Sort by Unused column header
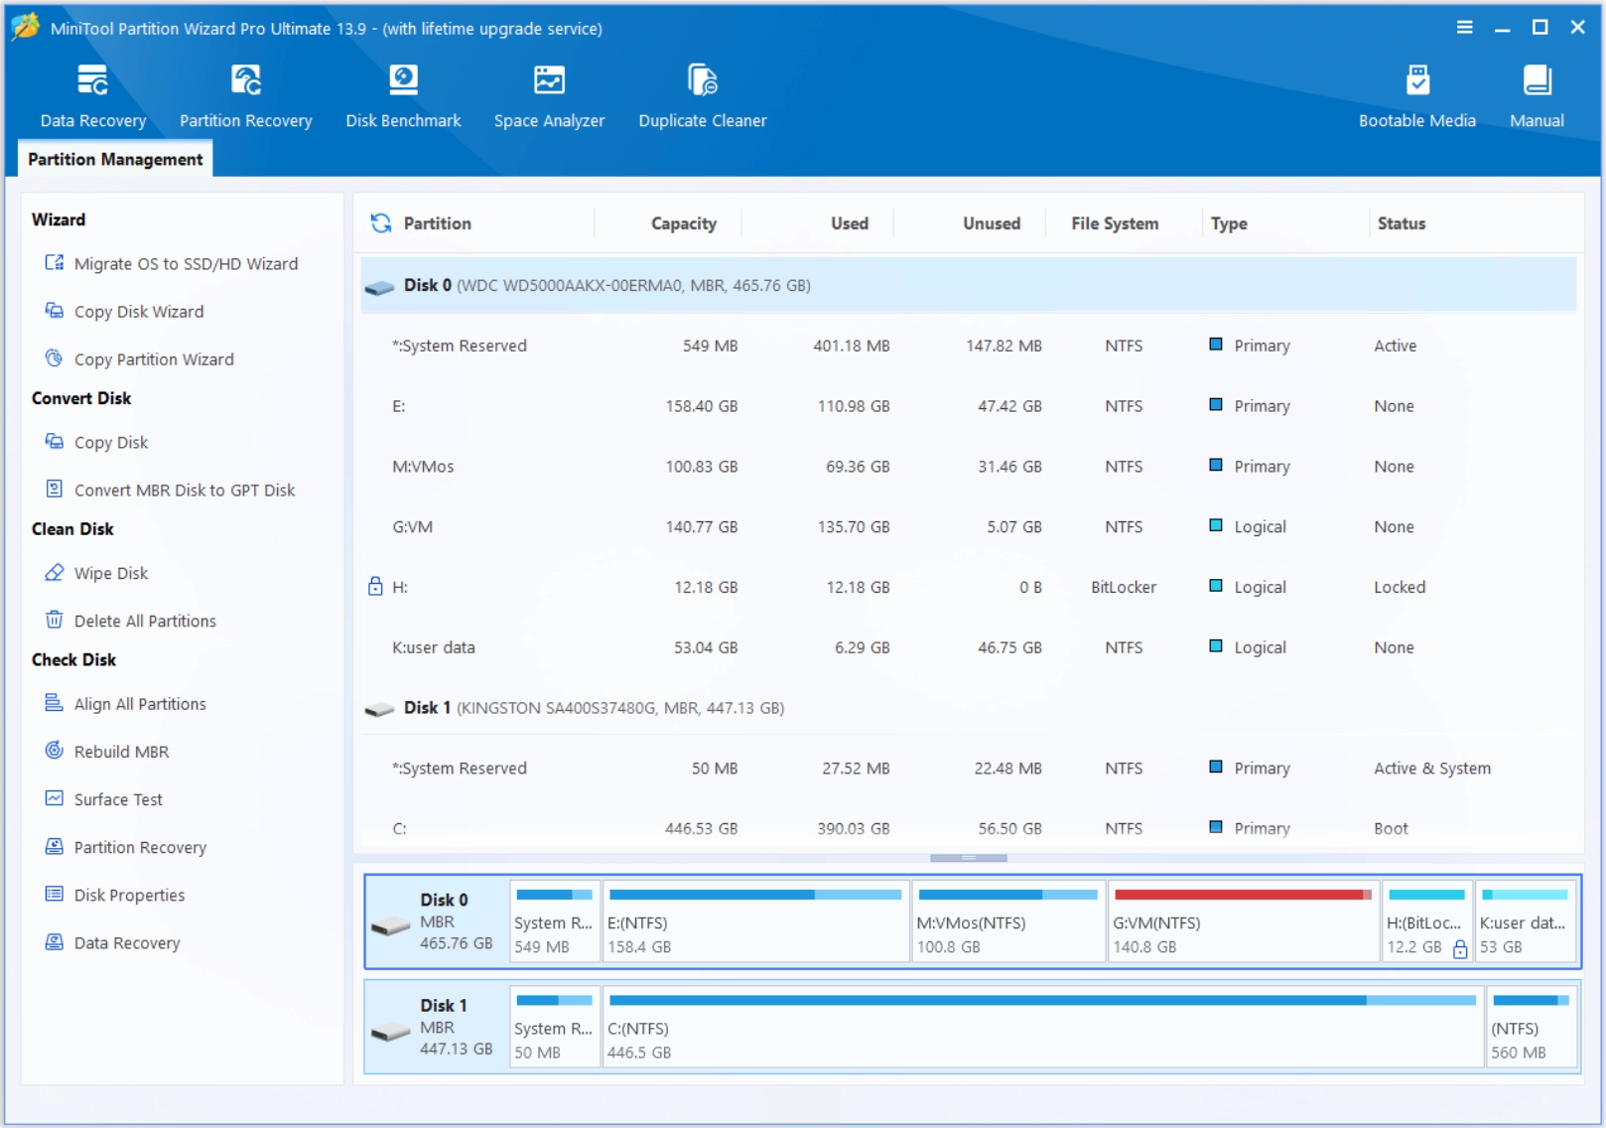The height and width of the screenshot is (1128, 1606). [992, 223]
